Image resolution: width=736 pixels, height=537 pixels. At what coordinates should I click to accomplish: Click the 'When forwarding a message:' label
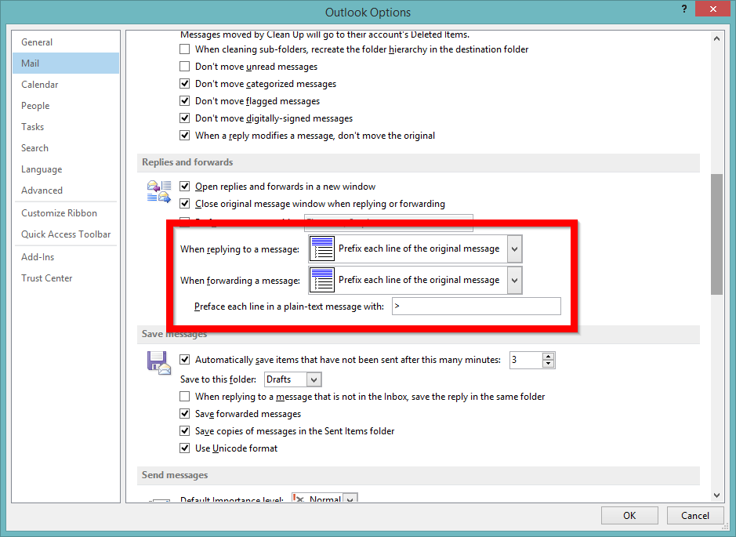[x=241, y=281]
